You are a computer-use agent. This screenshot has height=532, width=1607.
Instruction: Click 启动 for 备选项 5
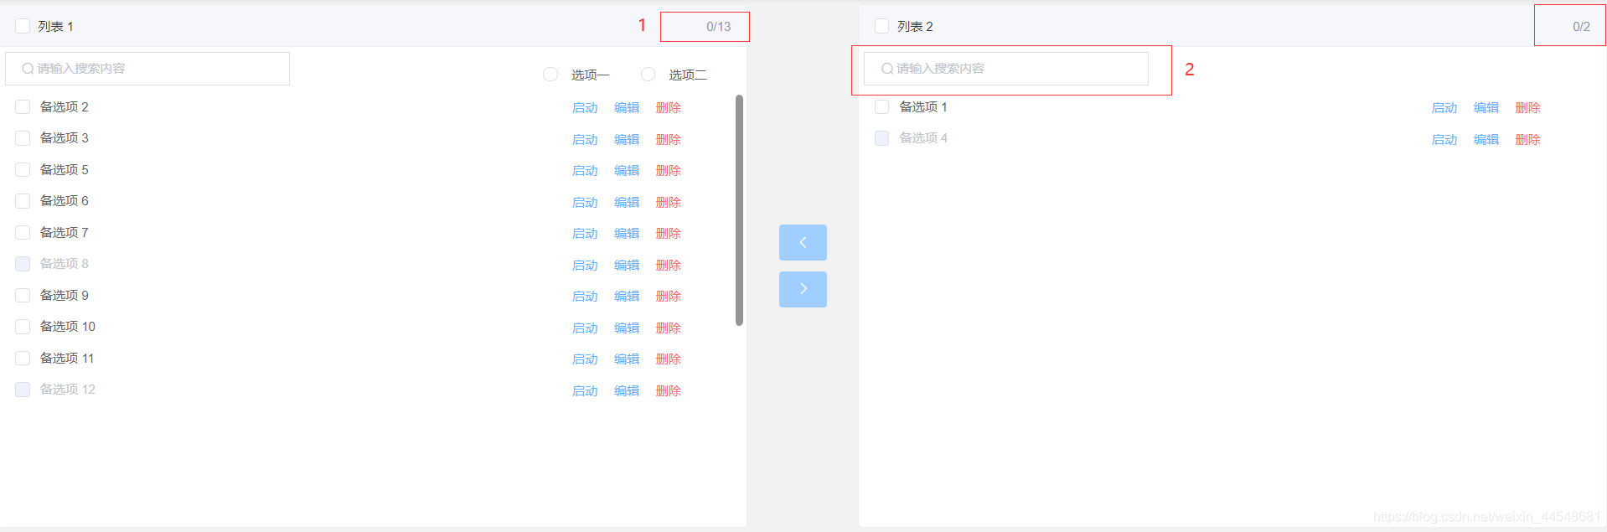click(x=585, y=171)
